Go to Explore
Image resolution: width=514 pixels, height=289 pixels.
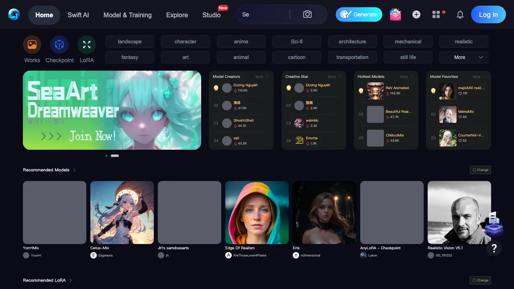[177, 15]
